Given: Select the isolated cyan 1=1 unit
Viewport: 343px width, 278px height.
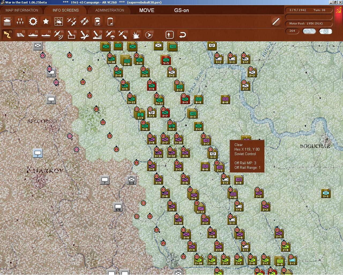Looking at the screenshot, I should tap(326, 193).
